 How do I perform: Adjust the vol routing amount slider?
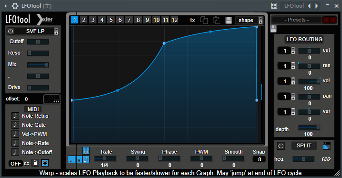click(x=309, y=81)
